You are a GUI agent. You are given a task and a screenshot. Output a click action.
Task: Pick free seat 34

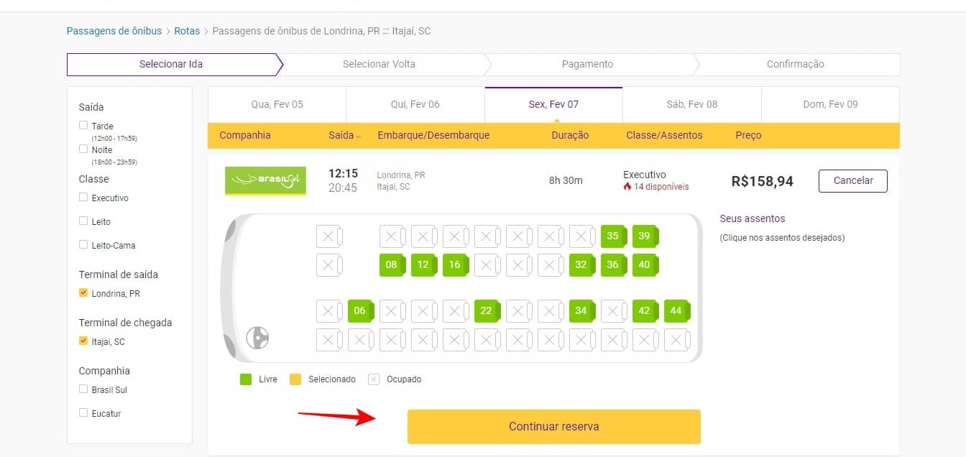pos(581,310)
